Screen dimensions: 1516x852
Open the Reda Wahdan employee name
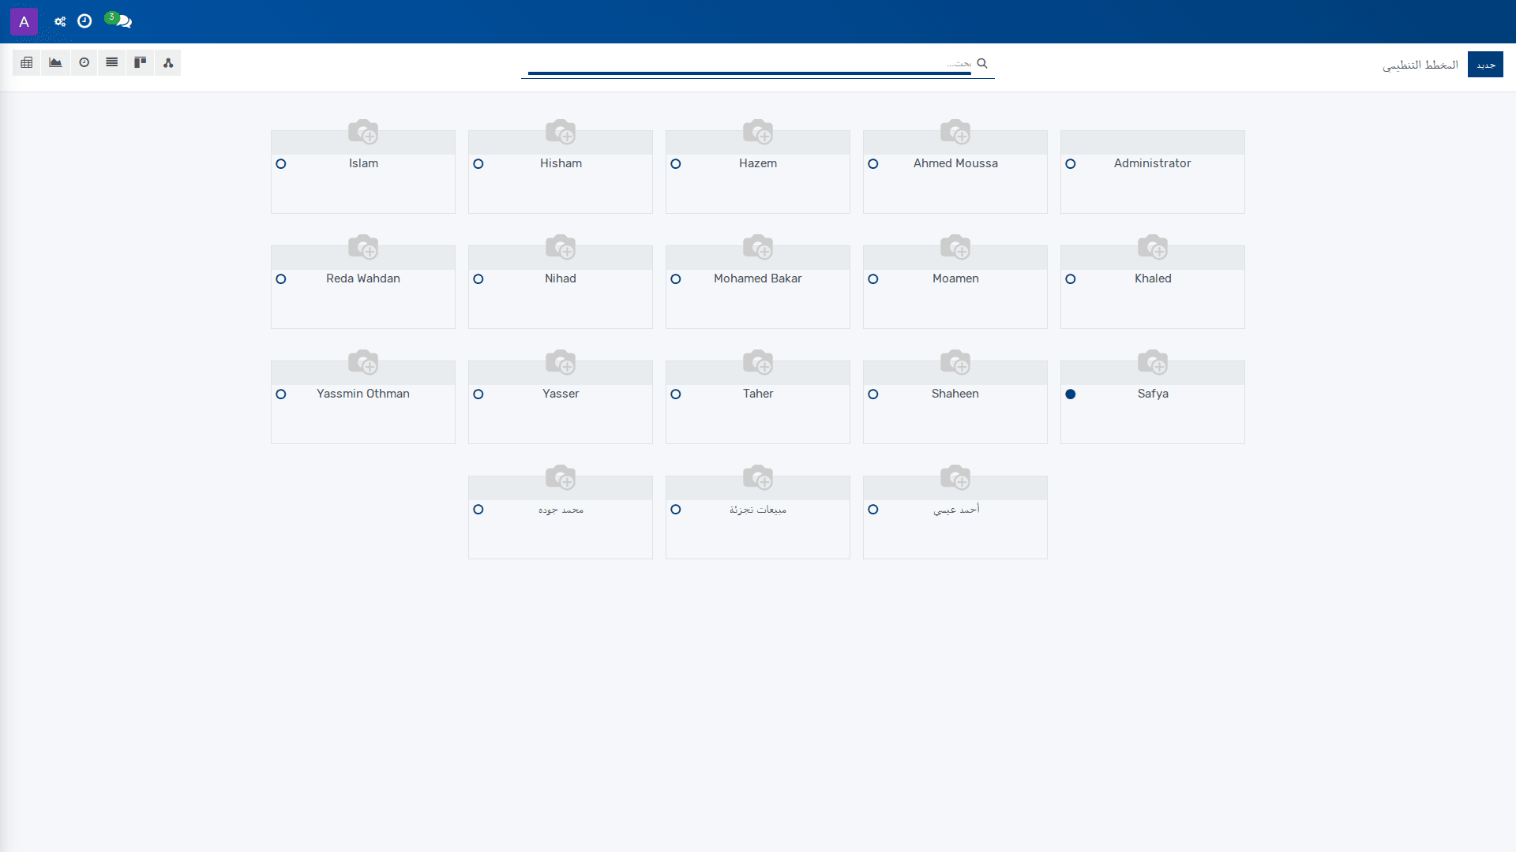(x=363, y=278)
